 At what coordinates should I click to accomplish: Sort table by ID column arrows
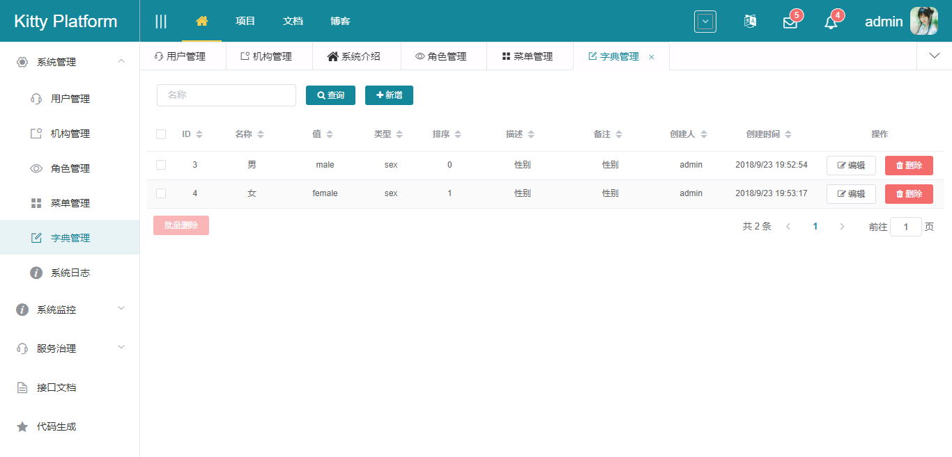199,134
